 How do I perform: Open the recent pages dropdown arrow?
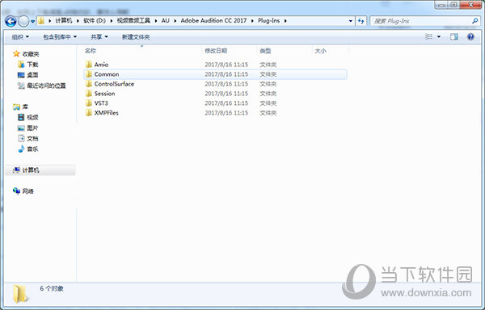click(33, 22)
